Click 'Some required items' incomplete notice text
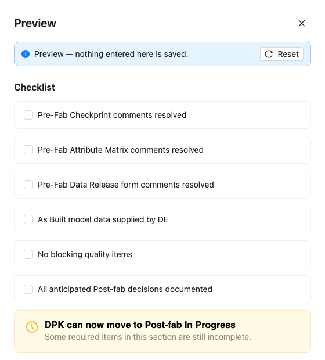Image resolution: width=325 pixels, height=360 pixels. 148,337
